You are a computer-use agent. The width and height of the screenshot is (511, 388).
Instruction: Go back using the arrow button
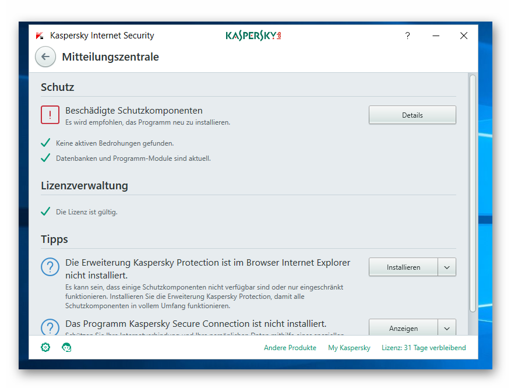coord(45,57)
